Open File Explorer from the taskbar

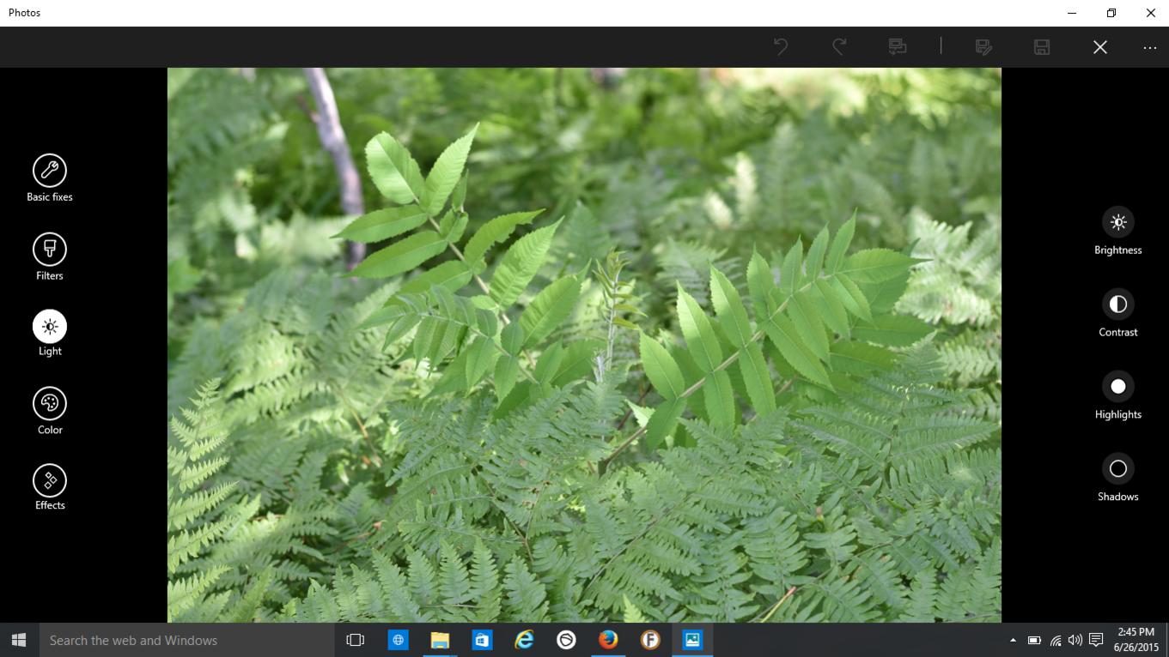[440, 640]
